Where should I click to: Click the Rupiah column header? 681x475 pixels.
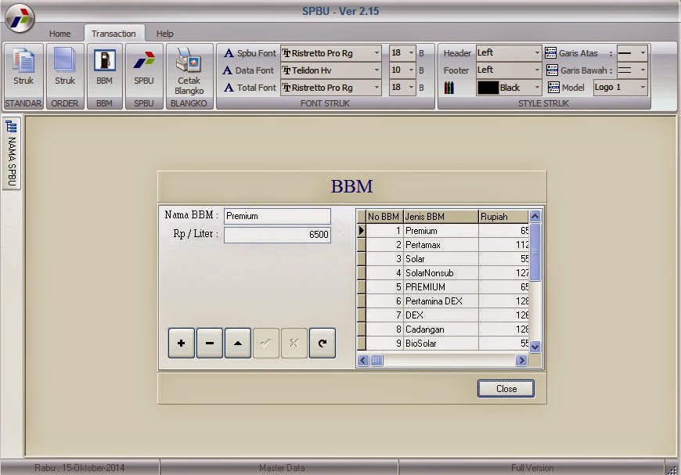click(x=504, y=217)
